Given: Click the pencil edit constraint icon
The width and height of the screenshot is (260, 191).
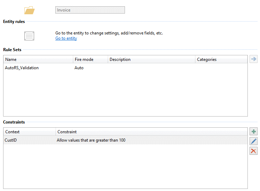Looking at the screenshot, I should pyautogui.click(x=253, y=141).
